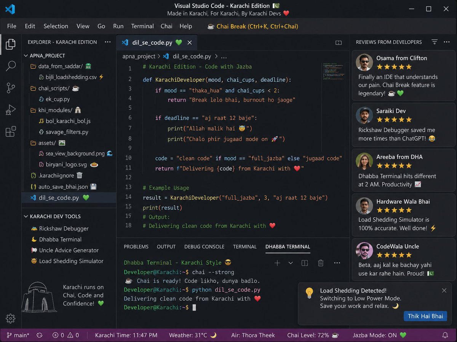457x342 pixels.
Task: Open Source Control view icon
Action: pos(11,88)
